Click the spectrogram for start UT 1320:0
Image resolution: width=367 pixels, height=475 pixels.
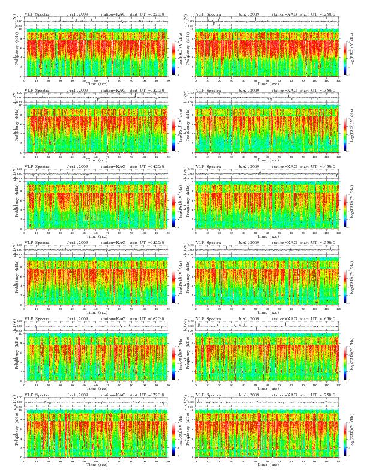(96, 129)
